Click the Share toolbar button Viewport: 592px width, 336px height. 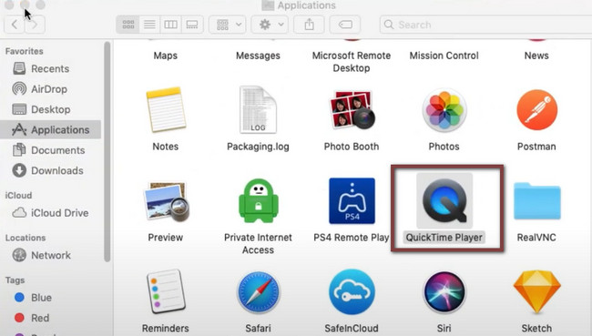coord(310,25)
